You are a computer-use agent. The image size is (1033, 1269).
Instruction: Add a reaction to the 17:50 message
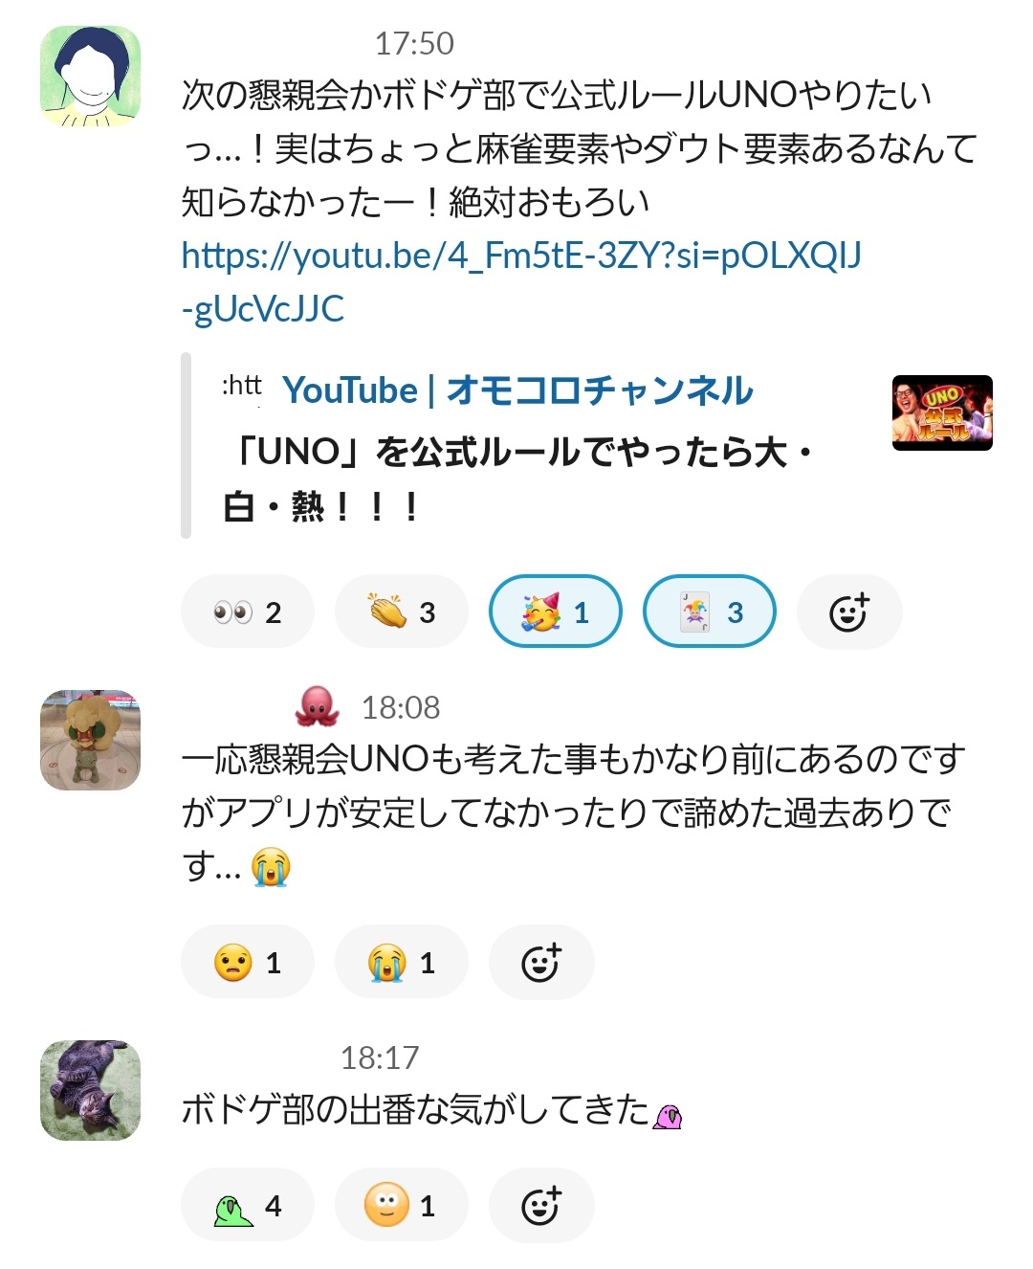[849, 612]
